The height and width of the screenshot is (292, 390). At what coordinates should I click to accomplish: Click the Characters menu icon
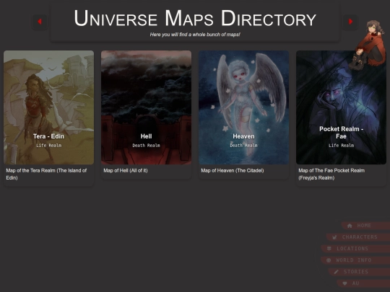[x=334, y=237]
